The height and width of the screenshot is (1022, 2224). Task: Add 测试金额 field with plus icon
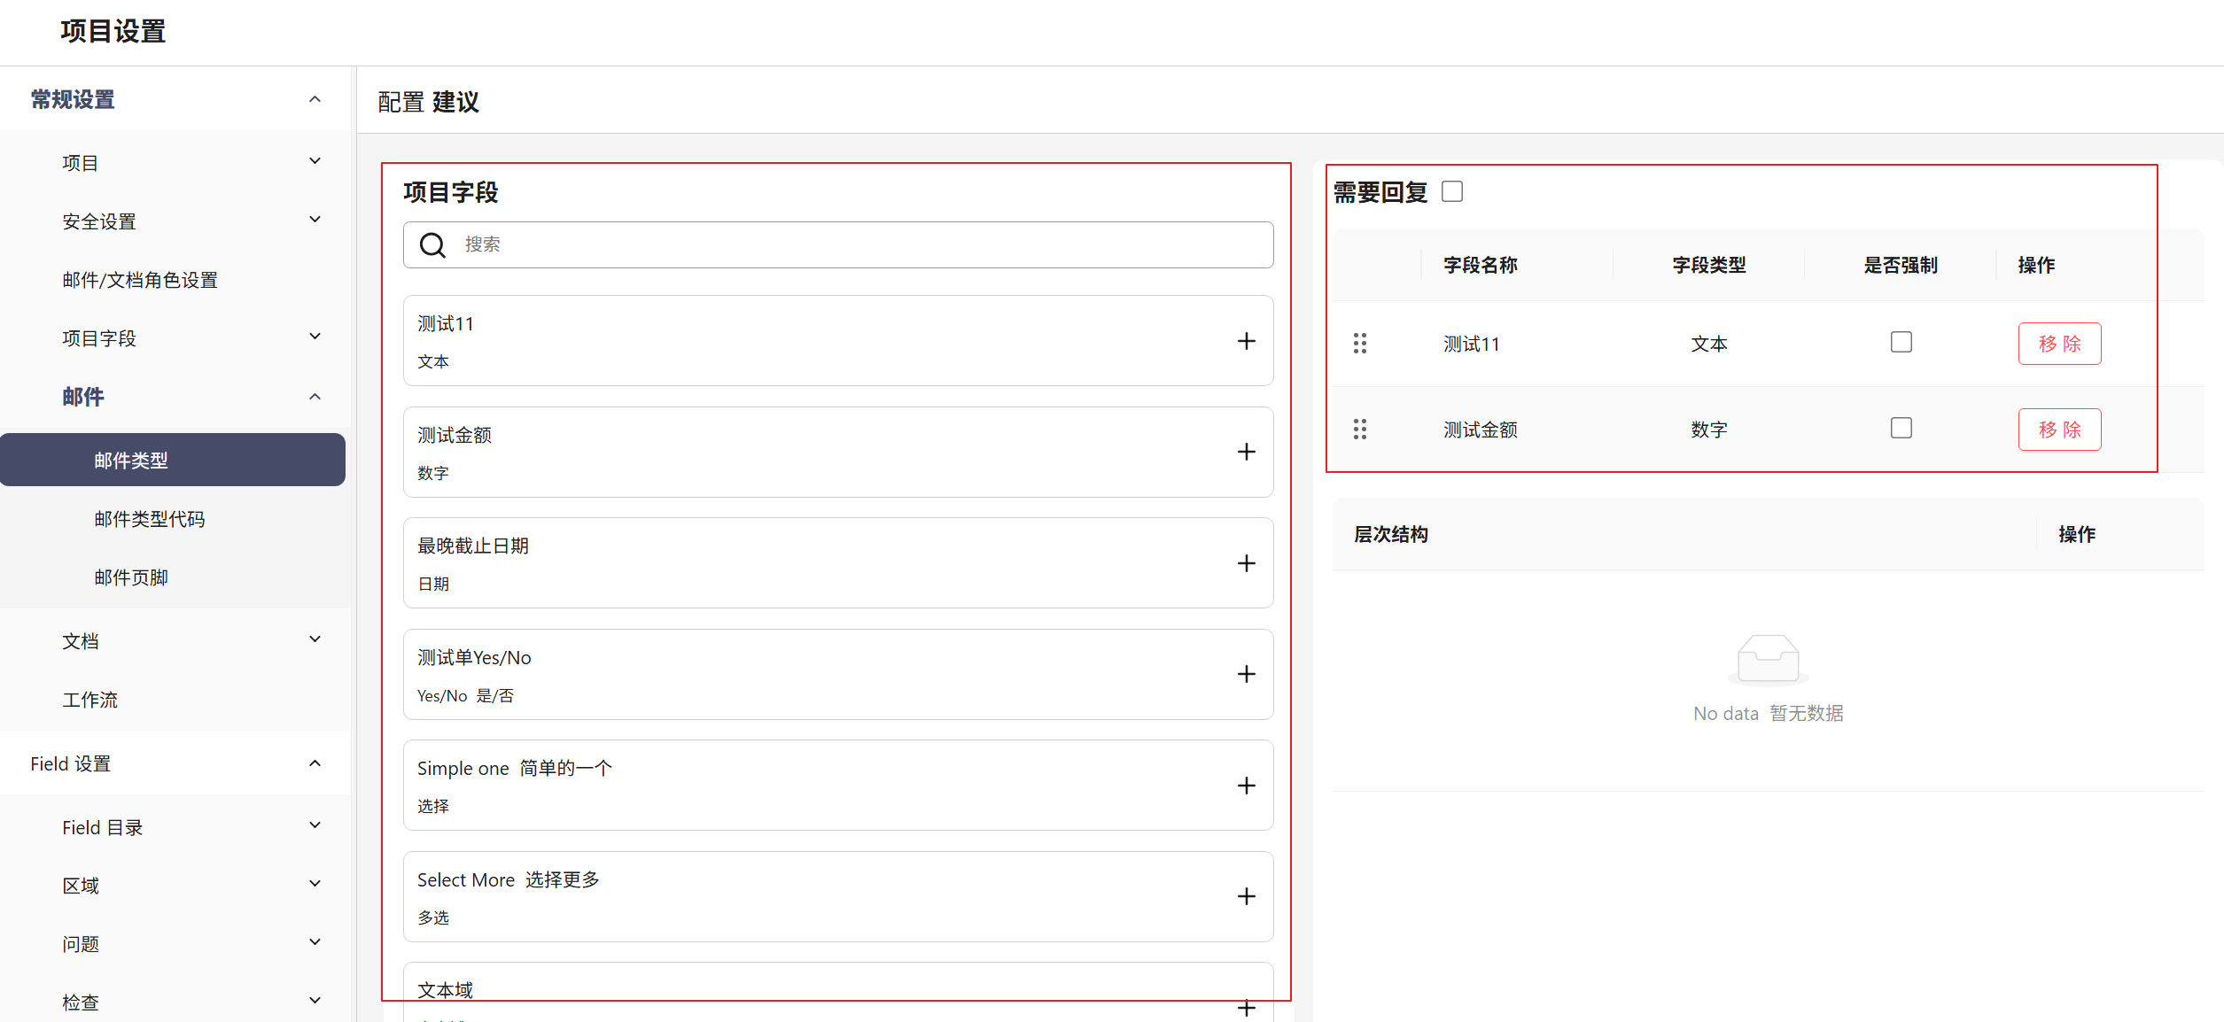tap(1246, 452)
